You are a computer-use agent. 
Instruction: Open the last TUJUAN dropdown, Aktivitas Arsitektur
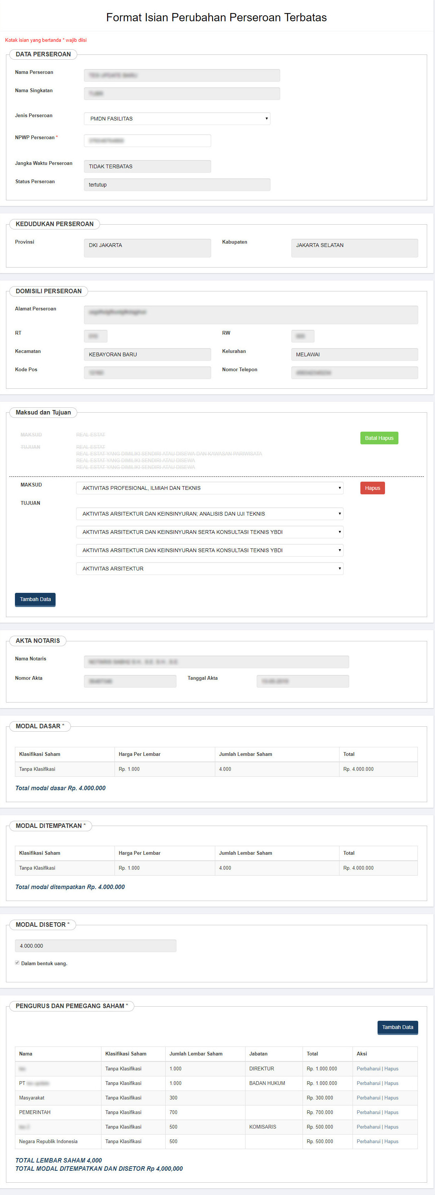point(210,568)
